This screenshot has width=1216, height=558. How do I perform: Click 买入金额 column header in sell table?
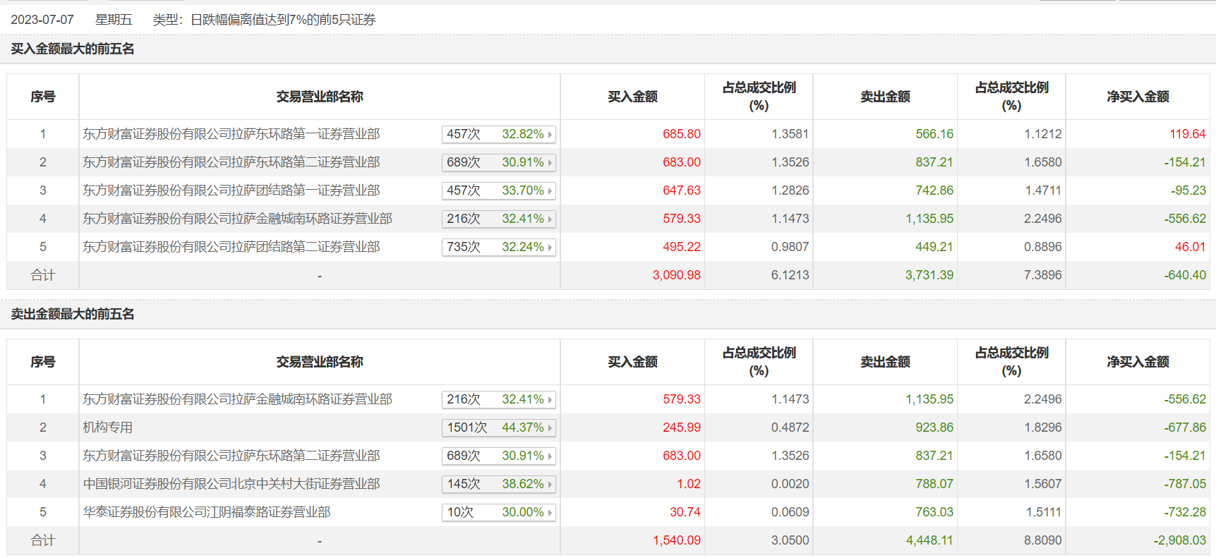(632, 362)
